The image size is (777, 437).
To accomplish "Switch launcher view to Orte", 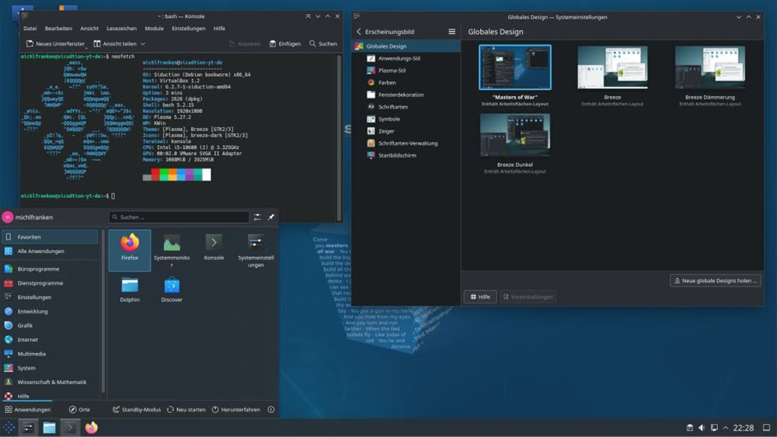I will (x=79, y=409).
